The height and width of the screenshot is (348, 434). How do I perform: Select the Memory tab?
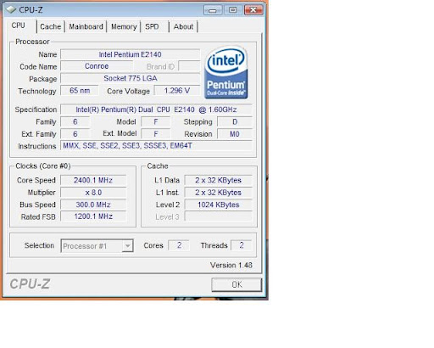(x=124, y=26)
